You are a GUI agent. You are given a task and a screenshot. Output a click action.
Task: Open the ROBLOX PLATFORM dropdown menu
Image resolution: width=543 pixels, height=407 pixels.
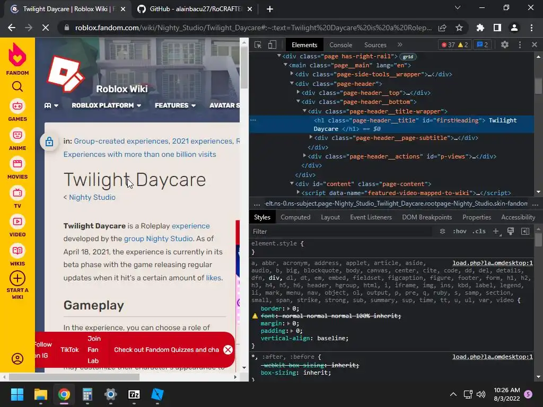click(106, 105)
